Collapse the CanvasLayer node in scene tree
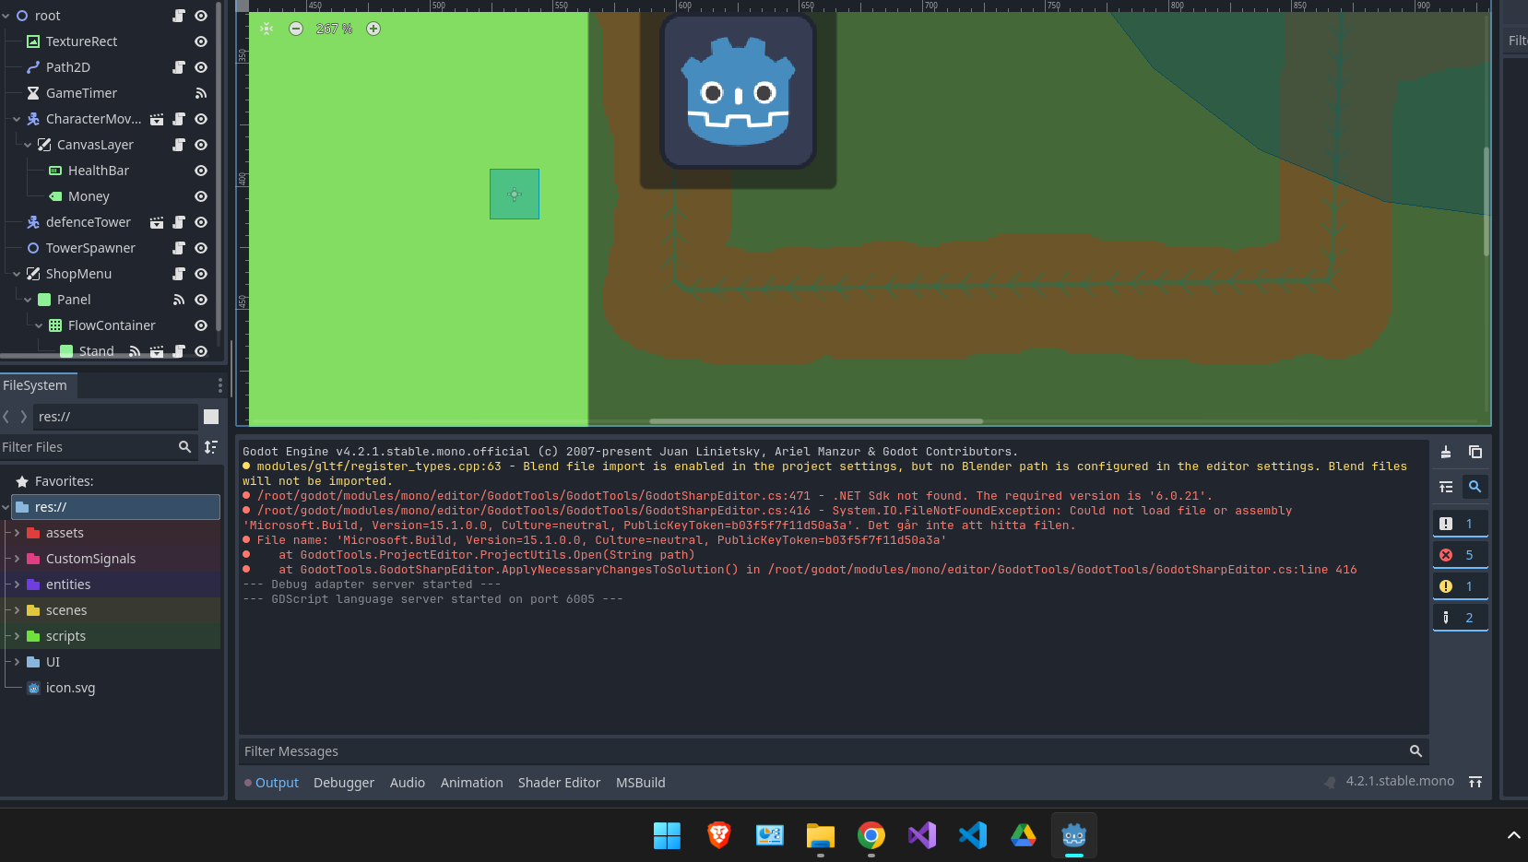This screenshot has width=1528, height=862. [x=28, y=145]
